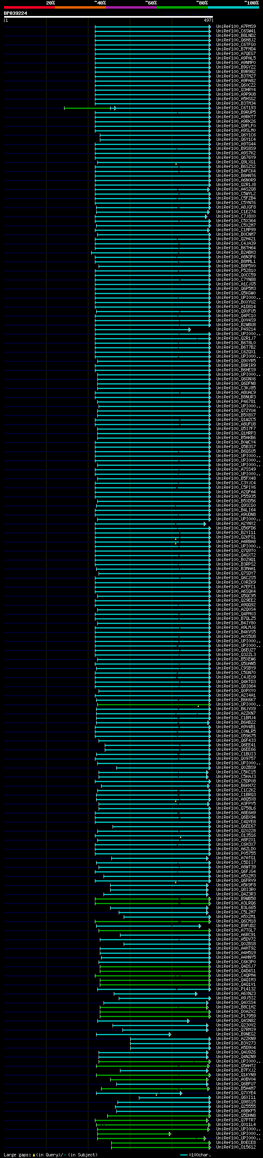The height and width of the screenshot is (1158, 263).
Task: Click the '=100char.' scale legend
Action: point(196,1155)
